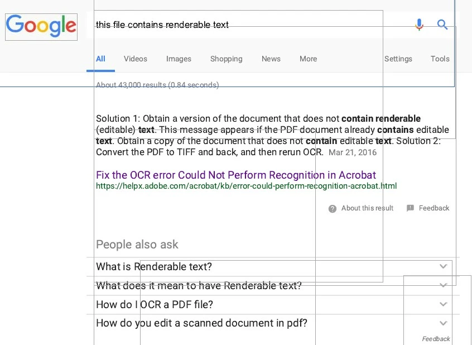Screen dimensions: 472x345
Task: Click chevron beside 'What is Renderable text?'
Action: [x=443, y=266]
